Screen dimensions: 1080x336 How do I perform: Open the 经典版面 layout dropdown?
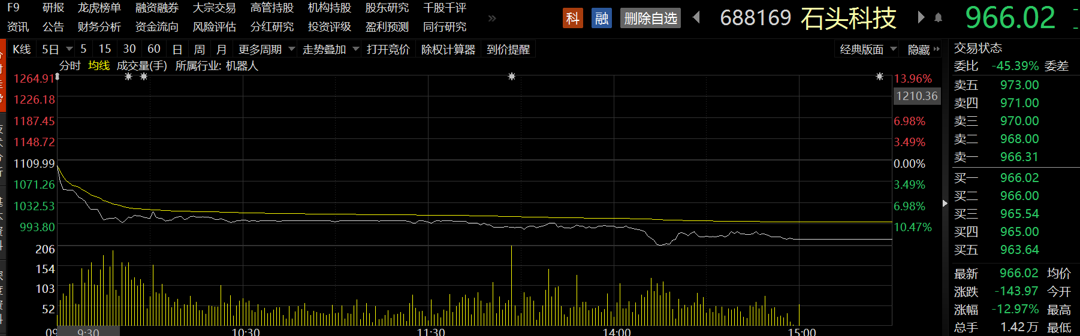coord(893,49)
